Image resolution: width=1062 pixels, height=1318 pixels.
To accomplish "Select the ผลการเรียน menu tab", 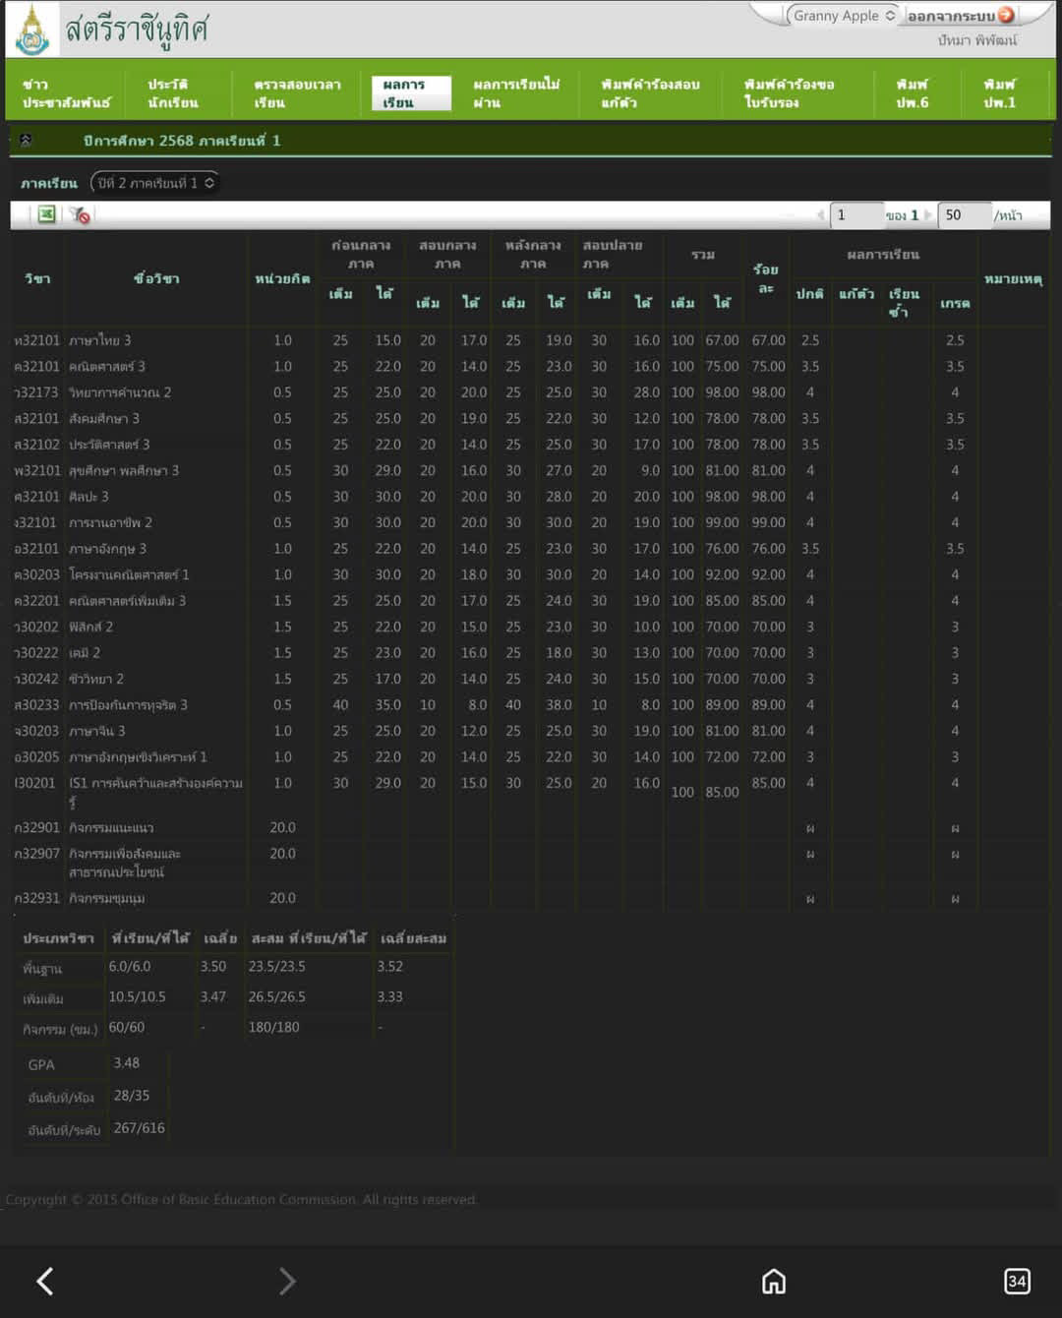I will [410, 93].
